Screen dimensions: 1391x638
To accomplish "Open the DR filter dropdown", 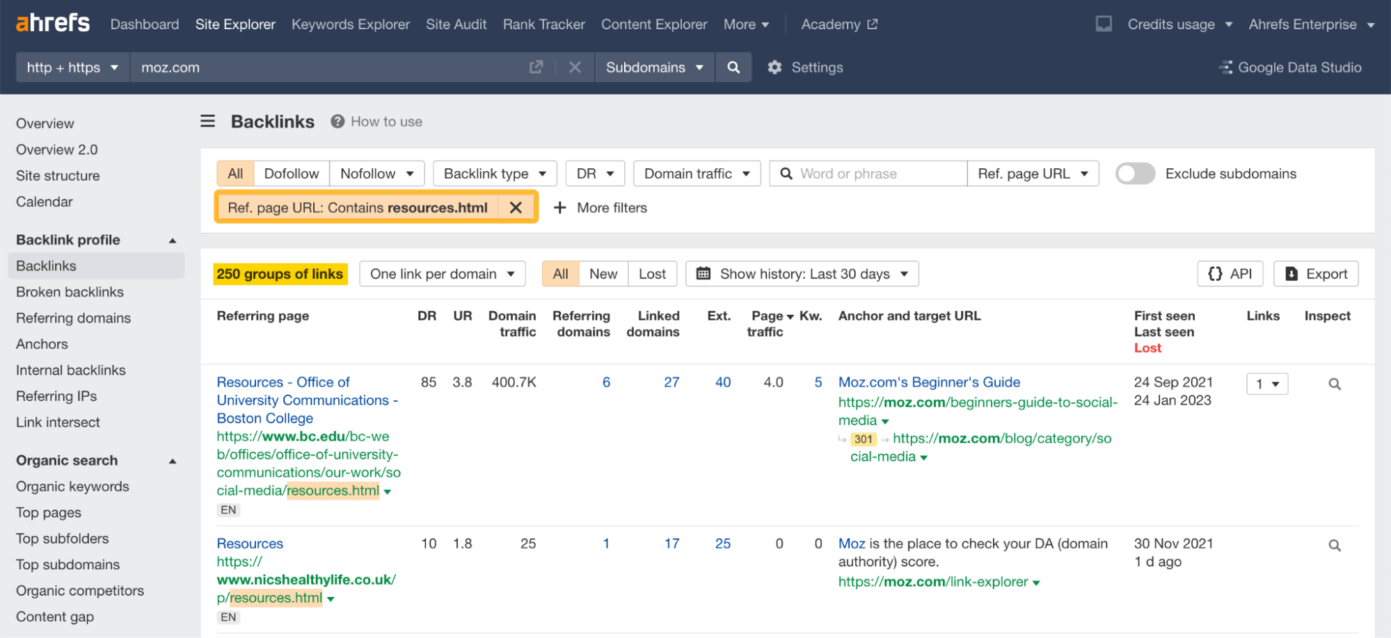I will 594,173.
